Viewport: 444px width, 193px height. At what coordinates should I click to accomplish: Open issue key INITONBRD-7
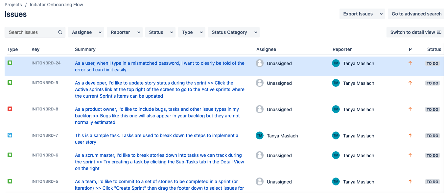point(45,135)
